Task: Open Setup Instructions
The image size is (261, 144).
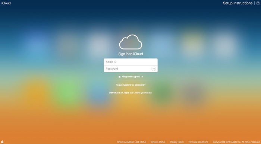Action: tap(238, 3)
